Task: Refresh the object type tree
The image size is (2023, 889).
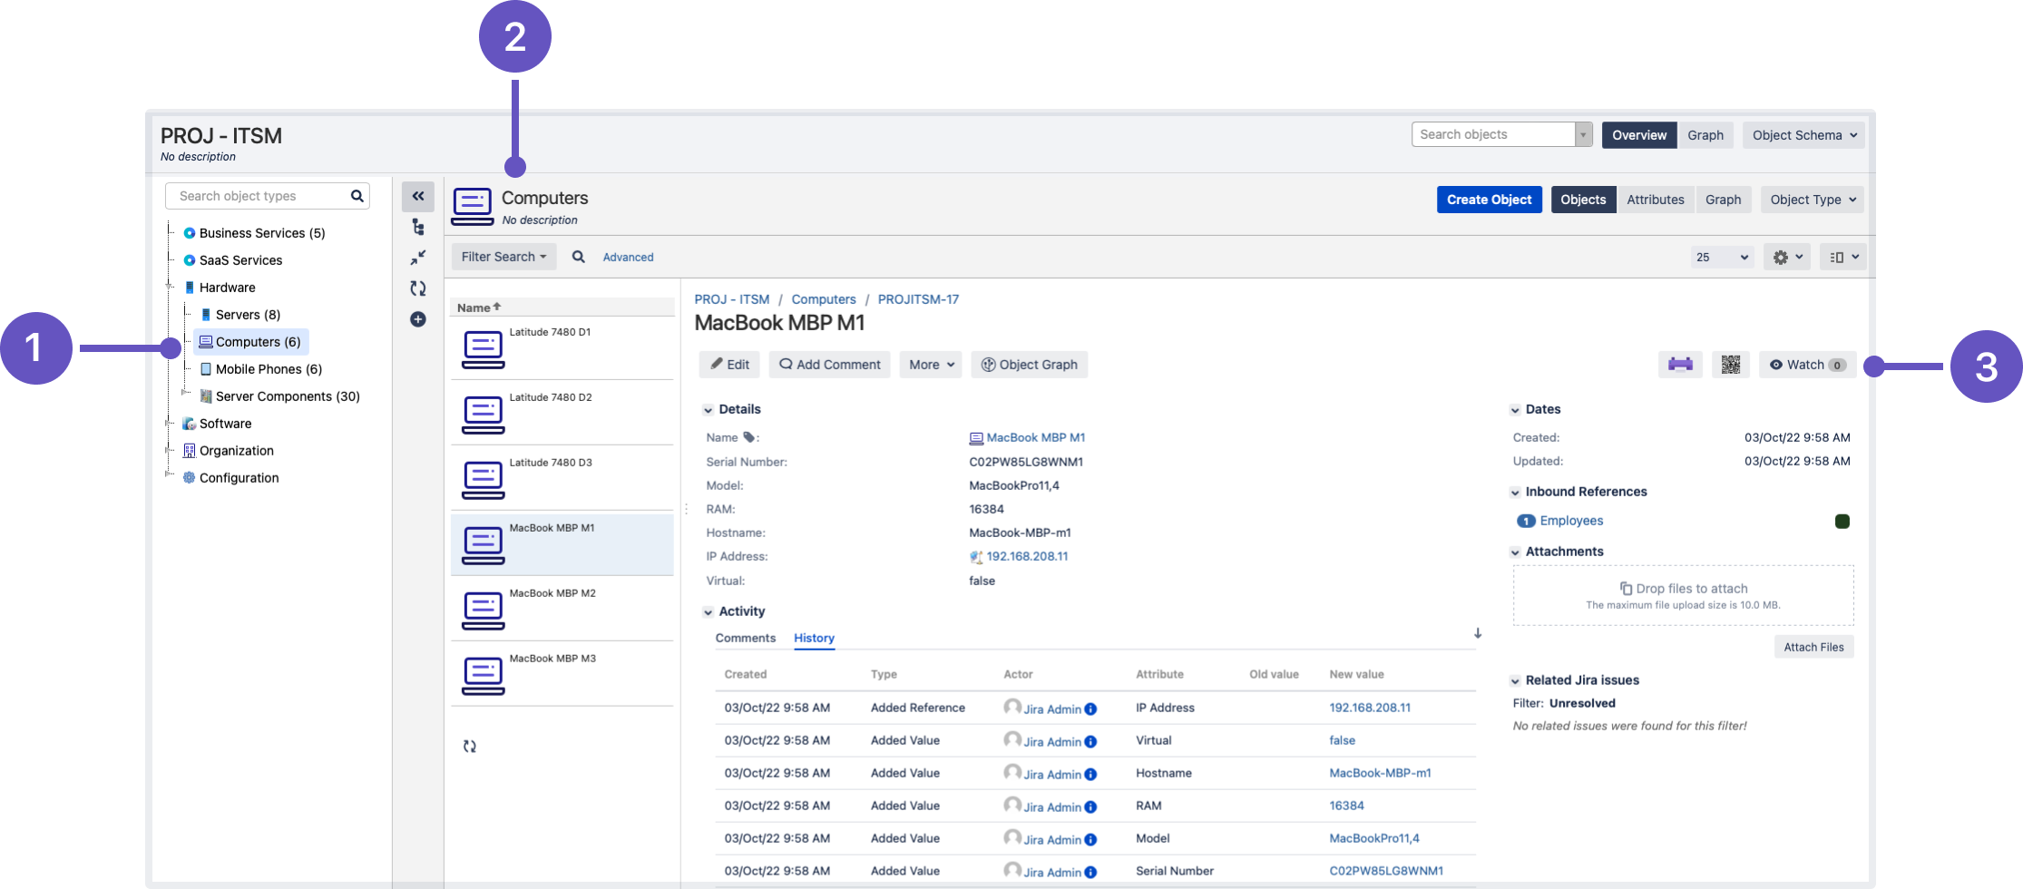Action: [x=418, y=288]
